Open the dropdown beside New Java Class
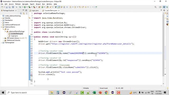 coord(45,7)
